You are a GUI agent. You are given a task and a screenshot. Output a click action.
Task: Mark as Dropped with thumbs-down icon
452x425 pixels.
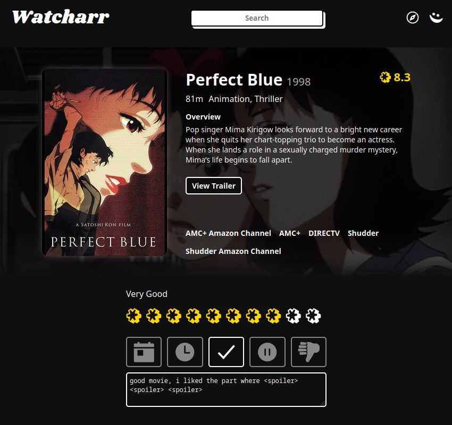(x=309, y=352)
